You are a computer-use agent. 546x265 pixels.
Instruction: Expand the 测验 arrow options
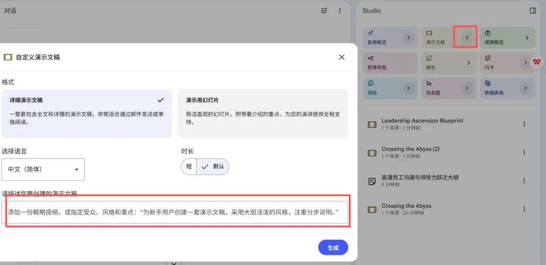pyautogui.click(x=409, y=88)
